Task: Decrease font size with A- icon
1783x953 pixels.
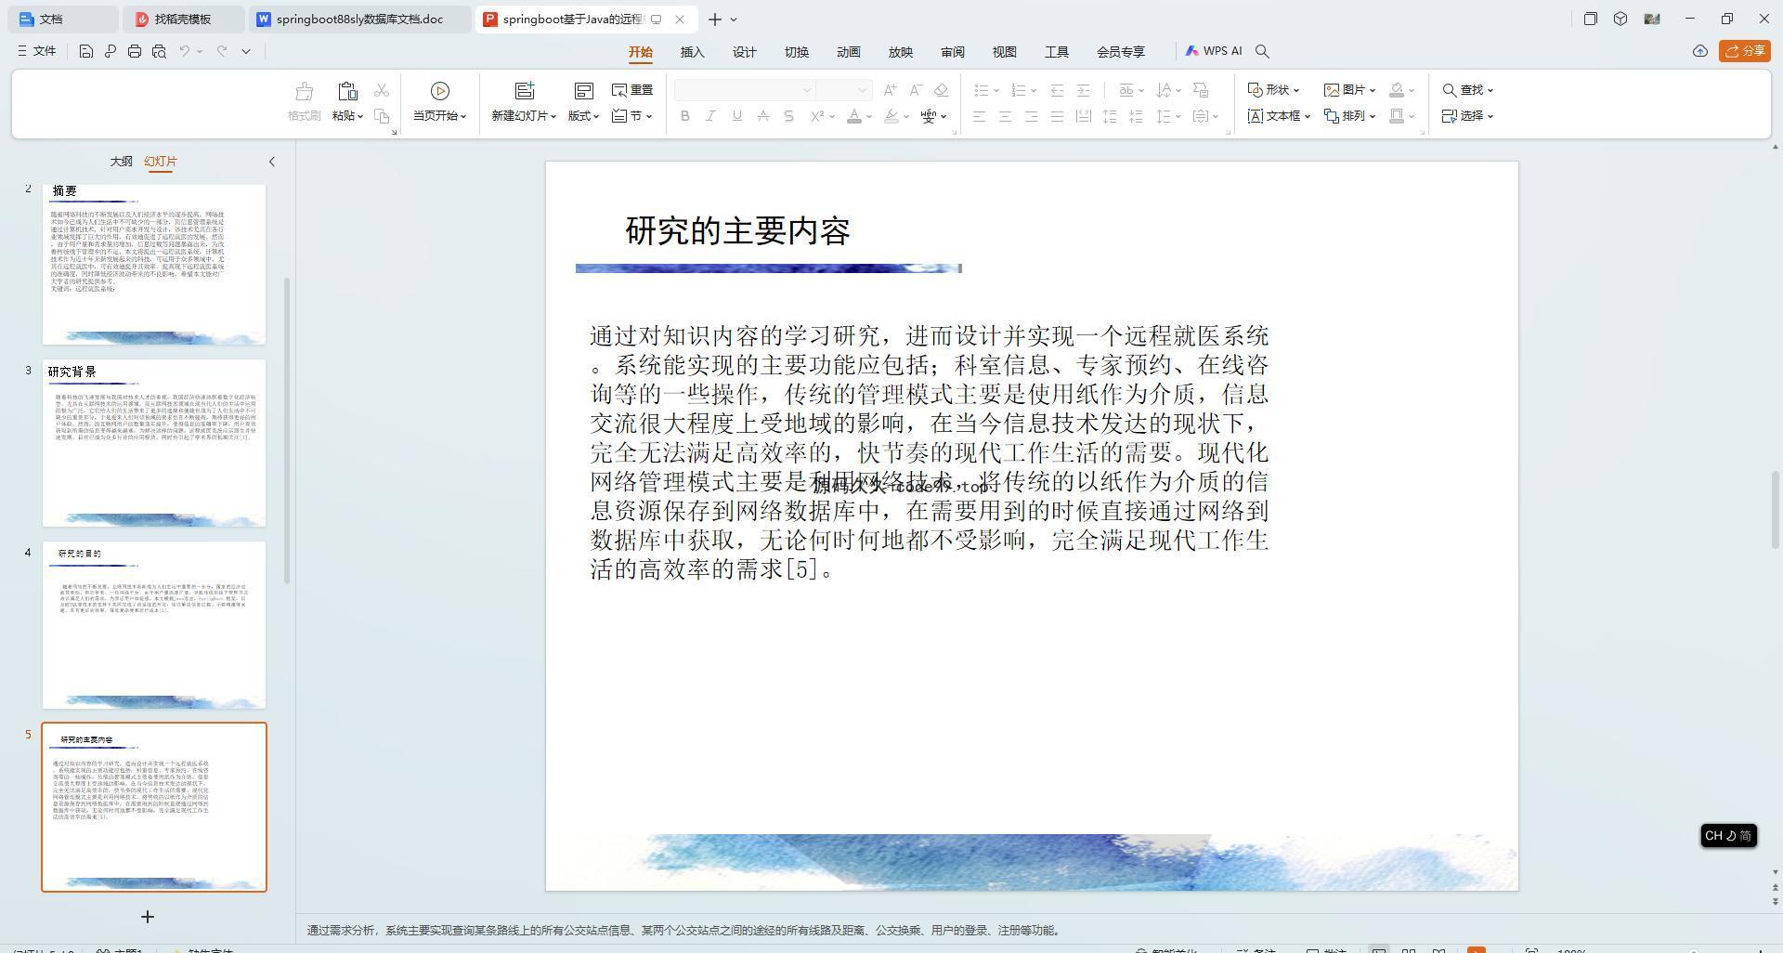Action: (x=916, y=90)
